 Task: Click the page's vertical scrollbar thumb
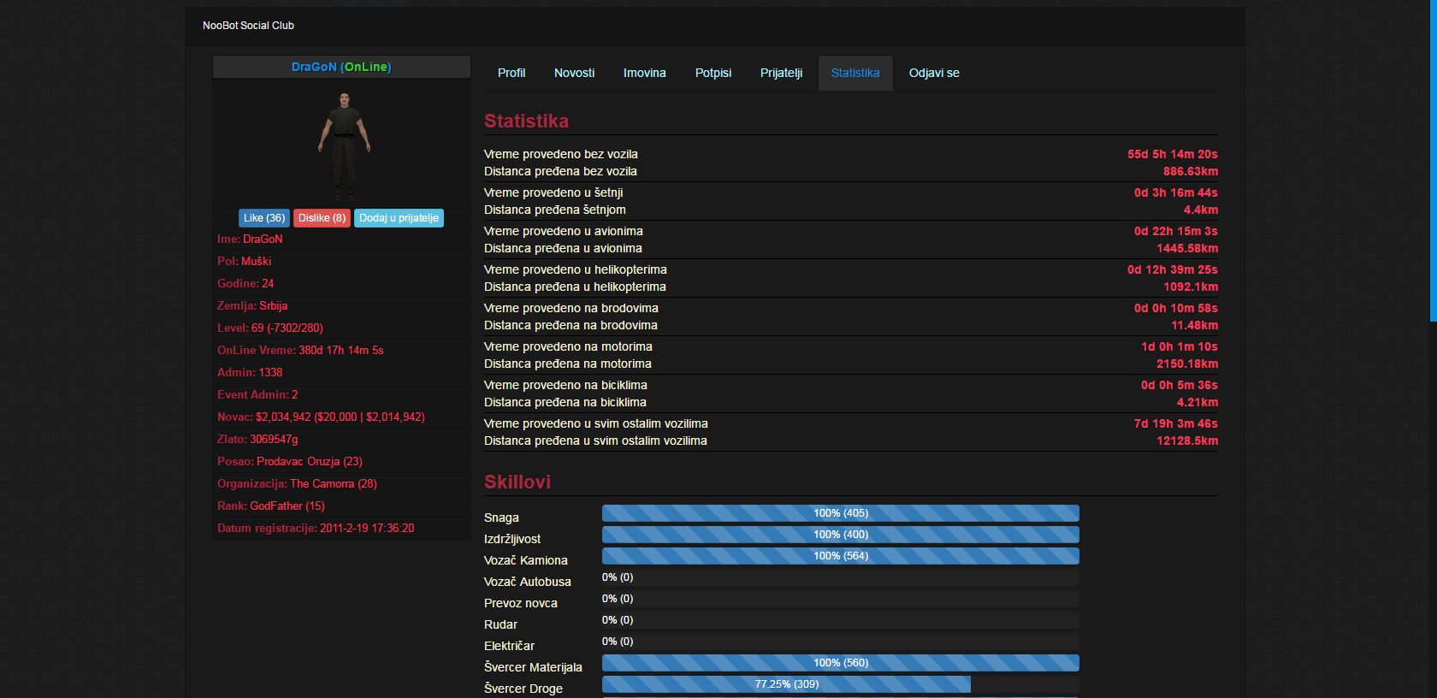pyautogui.click(x=1433, y=161)
